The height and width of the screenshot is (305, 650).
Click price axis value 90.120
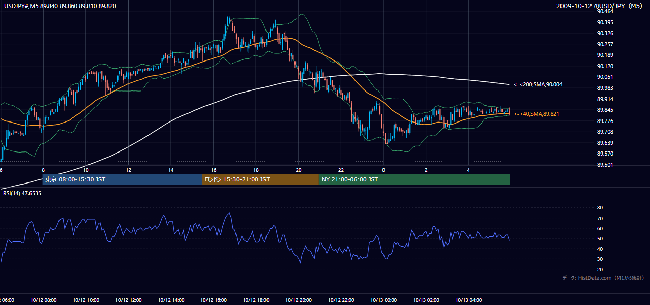[x=606, y=66]
